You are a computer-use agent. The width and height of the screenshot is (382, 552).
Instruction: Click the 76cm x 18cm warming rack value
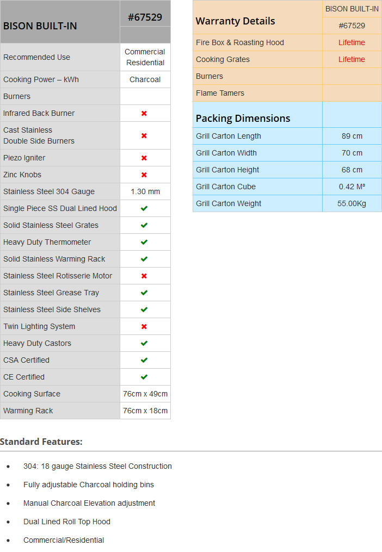tap(145, 411)
